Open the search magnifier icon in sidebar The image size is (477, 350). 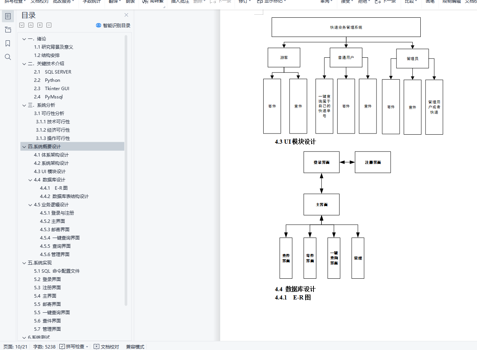8,57
